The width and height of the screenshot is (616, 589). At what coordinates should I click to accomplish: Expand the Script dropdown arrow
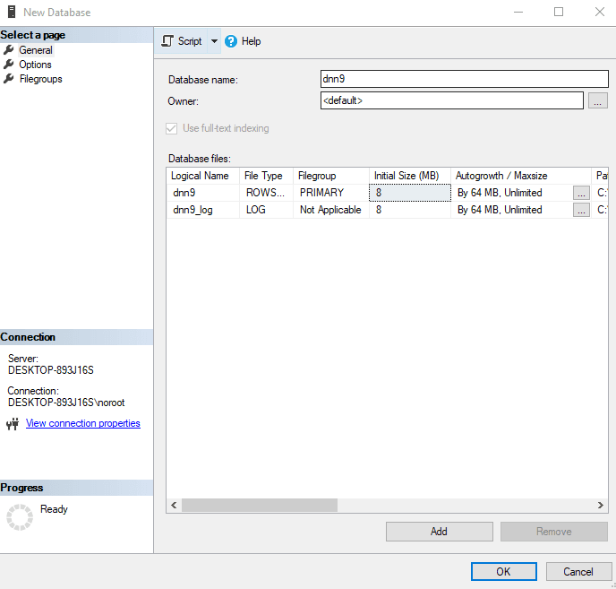(214, 41)
